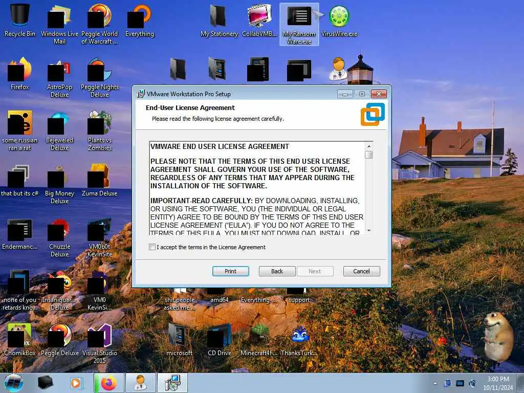Screen dimensions: 524x393
Task: Click the VirusWire.exe lime icon
Action: pos(339,20)
